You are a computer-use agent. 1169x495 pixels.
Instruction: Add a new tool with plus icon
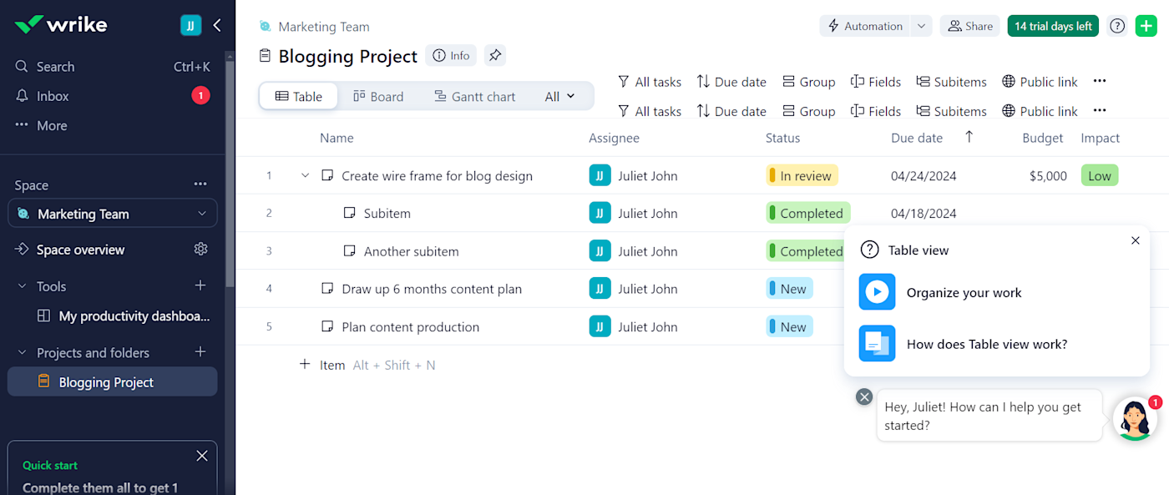[200, 285]
